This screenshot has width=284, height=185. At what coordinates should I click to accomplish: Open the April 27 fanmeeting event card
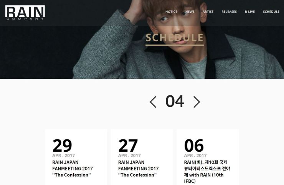[142, 157]
